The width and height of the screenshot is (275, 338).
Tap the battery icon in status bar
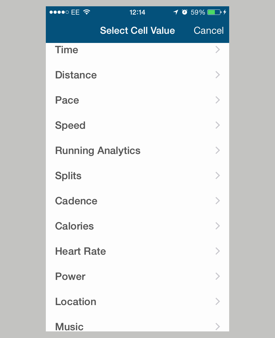coord(214,12)
